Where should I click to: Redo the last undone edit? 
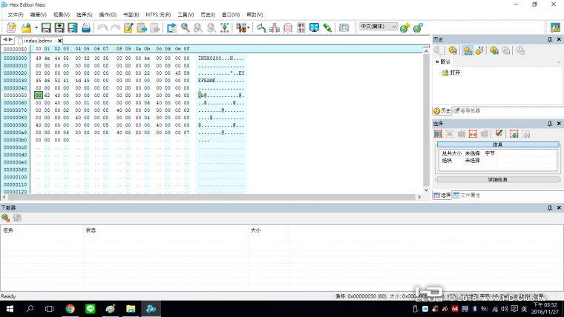tap(116, 27)
